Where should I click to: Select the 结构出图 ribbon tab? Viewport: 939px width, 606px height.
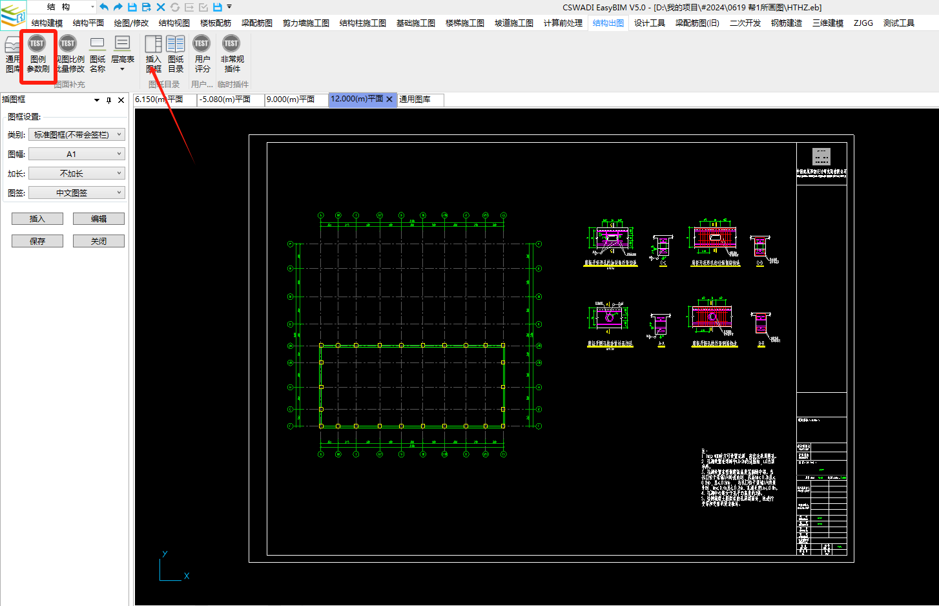608,23
